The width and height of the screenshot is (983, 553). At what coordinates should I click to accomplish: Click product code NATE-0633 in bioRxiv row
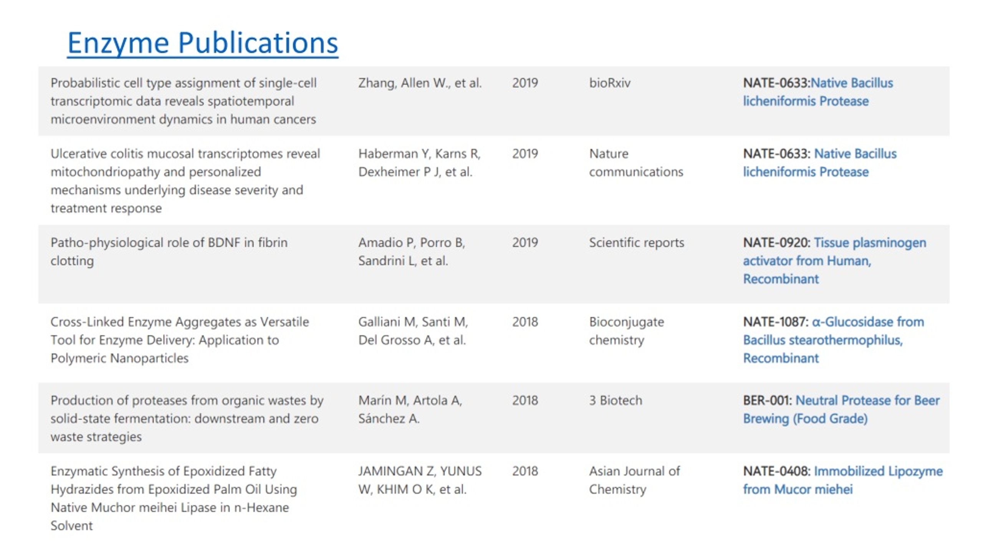coord(776,83)
